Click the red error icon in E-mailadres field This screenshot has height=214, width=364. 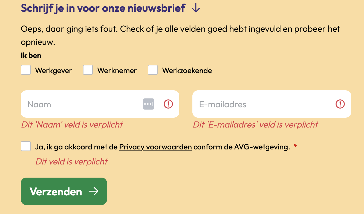tap(340, 104)
